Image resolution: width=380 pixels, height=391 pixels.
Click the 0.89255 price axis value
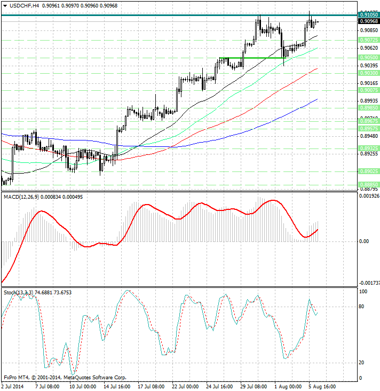pyautogui.click(x=369, y=154)
